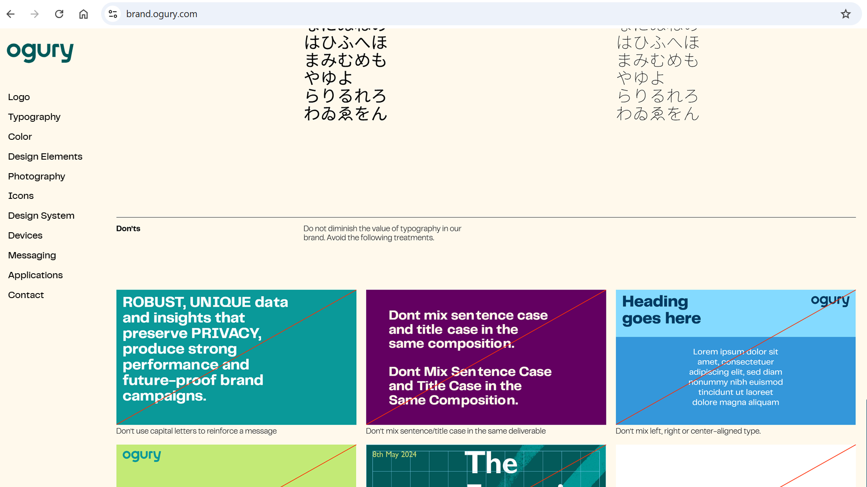The width and height of the screenshot is (867, 487).
Task: Click the light-weight Japanese hiragana sample
Action: (x=658, y=76)
